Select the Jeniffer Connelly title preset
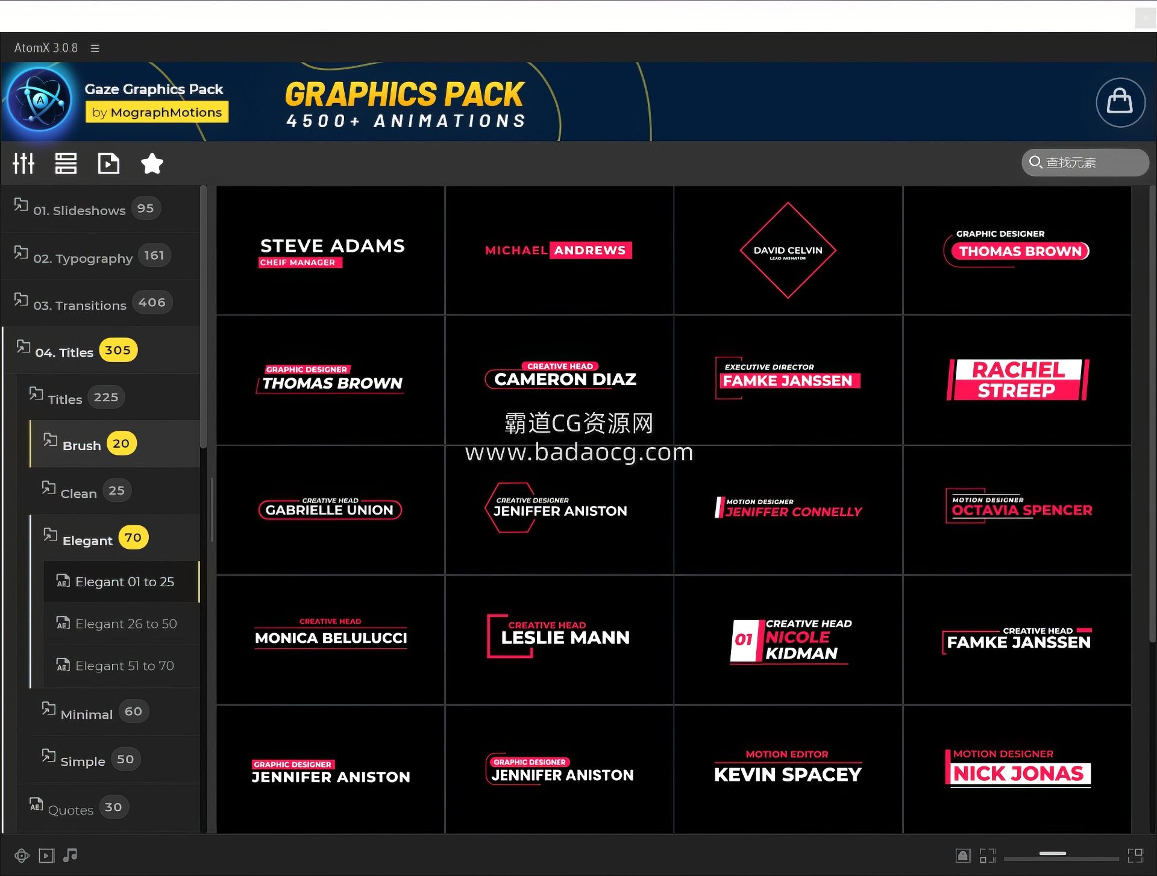The width and height of the screenshot is (1157, 876). (788, 510)
